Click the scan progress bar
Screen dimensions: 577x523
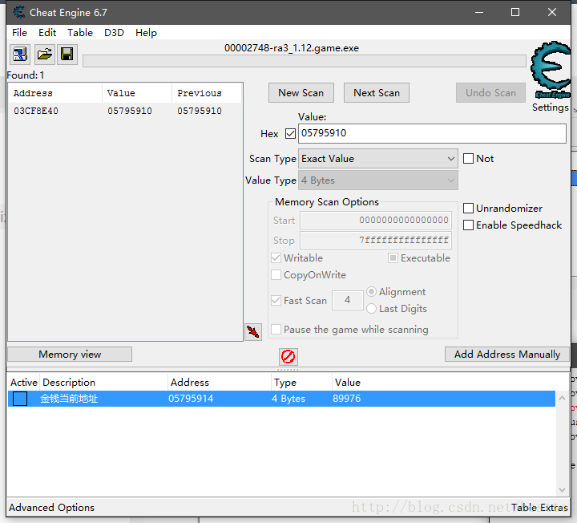(x=305, y=61)
